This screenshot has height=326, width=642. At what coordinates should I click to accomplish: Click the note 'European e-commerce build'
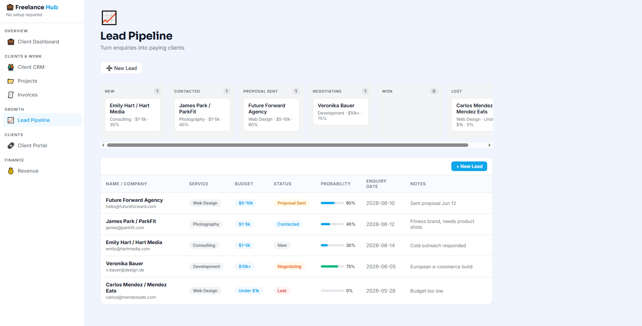pos(441,267)
